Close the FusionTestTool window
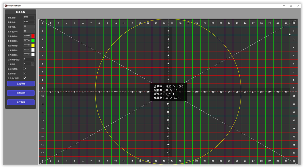304x168 pixels. pyautogui.click(x=298, y=6)
